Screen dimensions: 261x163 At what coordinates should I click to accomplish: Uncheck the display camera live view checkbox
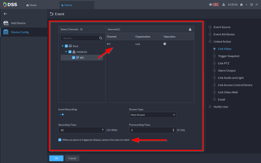click(x=60, y=140)
